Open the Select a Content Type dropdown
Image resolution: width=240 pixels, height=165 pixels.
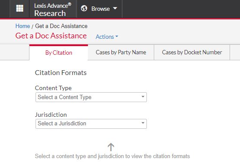point(91,97)
